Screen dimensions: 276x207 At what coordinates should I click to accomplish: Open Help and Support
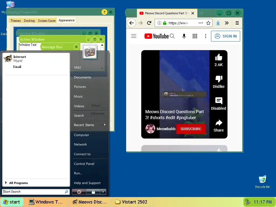pos(87,183)
